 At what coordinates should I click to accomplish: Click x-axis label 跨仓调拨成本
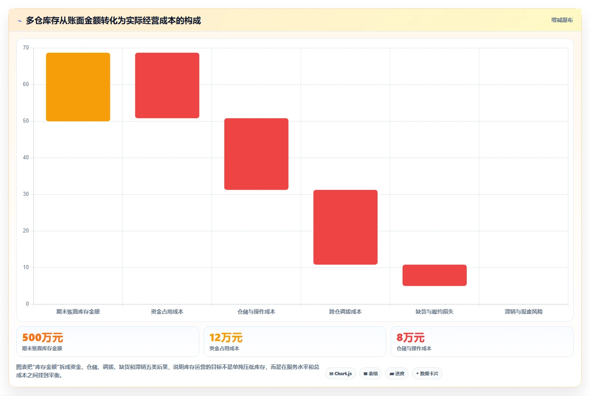345,312
